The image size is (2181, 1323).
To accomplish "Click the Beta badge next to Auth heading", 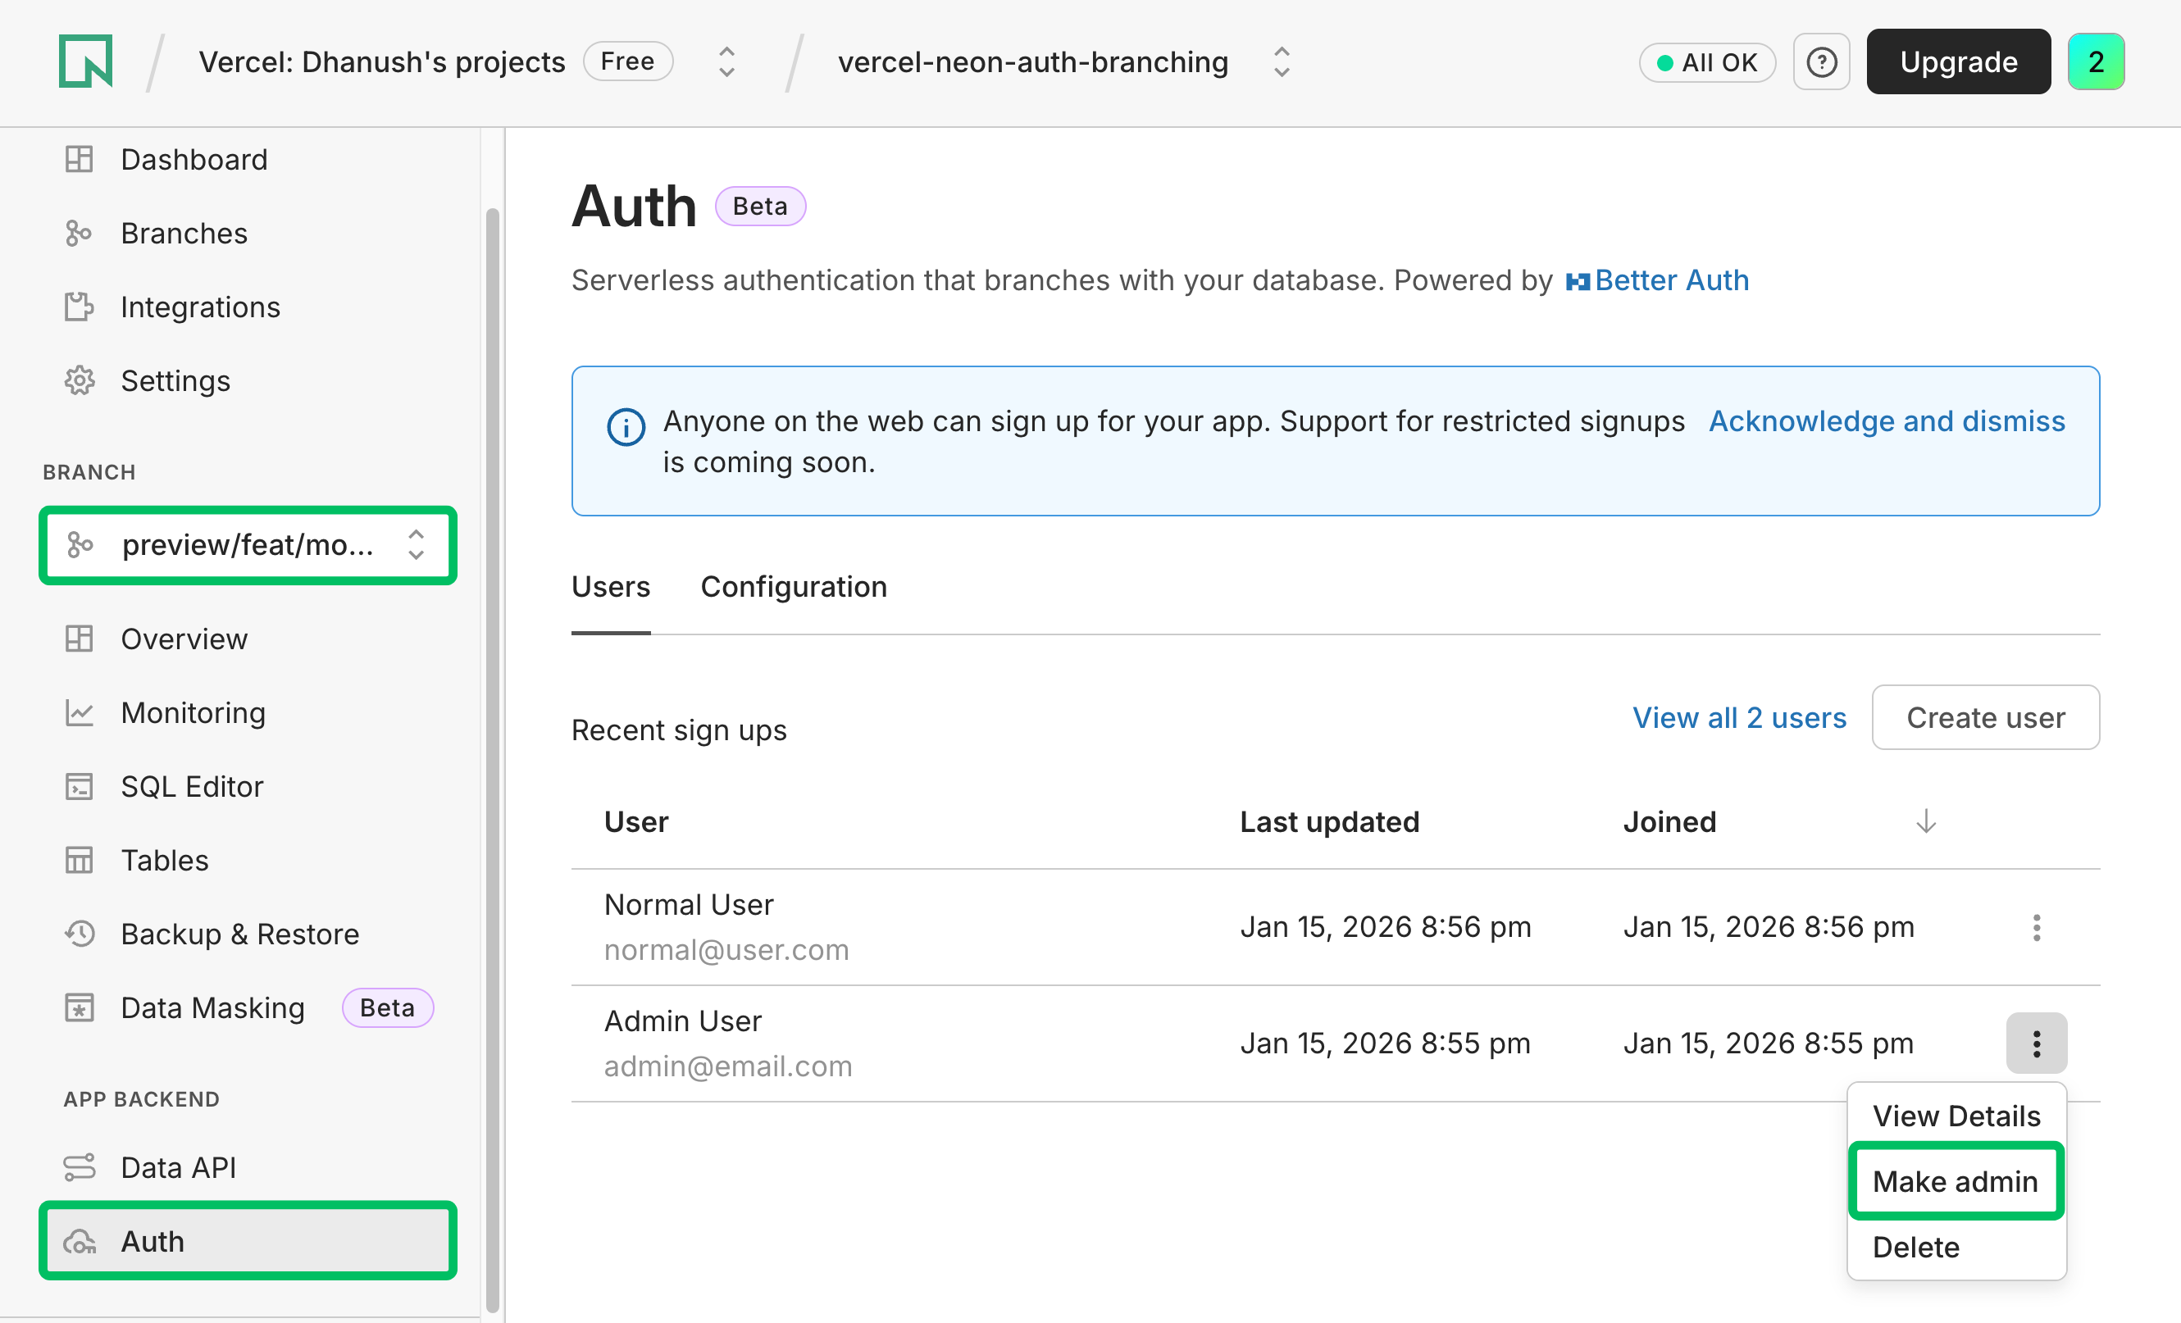I will click(759, 207).
